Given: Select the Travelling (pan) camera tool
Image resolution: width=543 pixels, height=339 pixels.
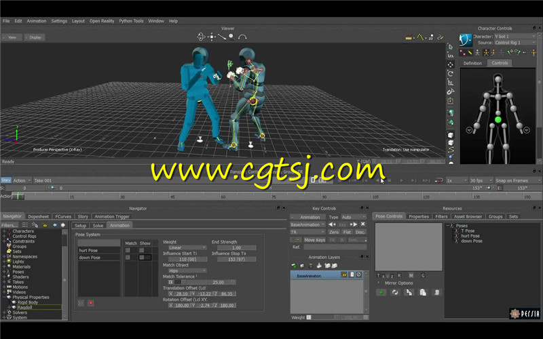Looking at the screenshot, I should [x=212, y=37].
